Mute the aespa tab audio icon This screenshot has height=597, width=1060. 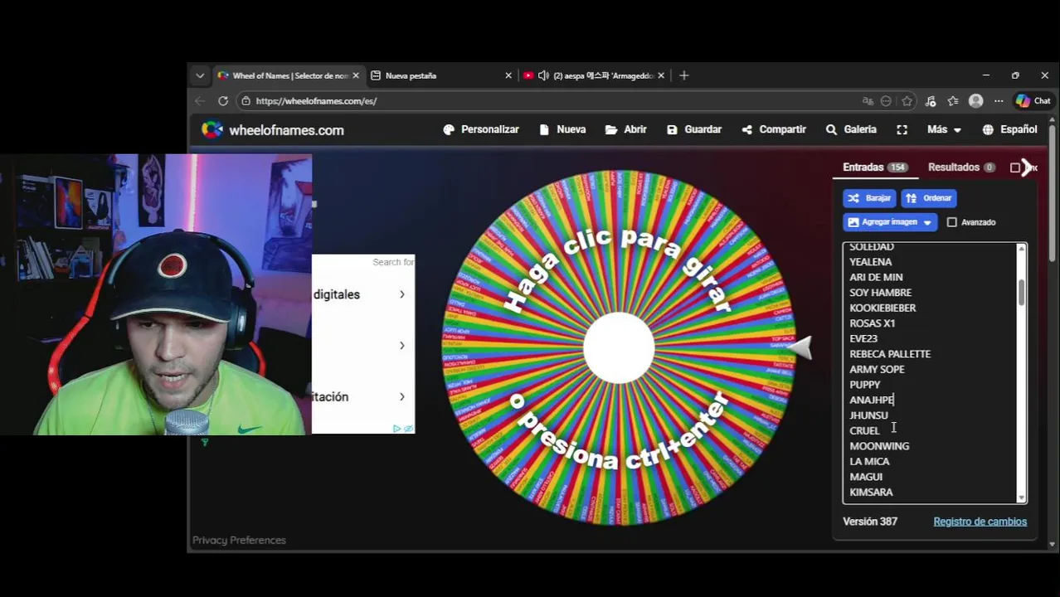543,75
